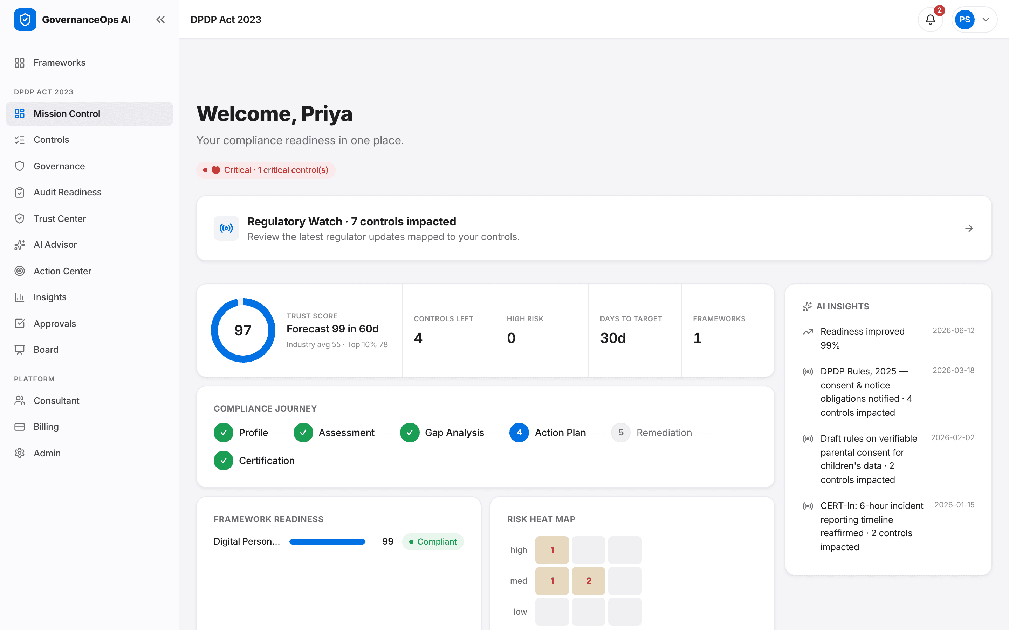
Task: Click the GovernanceOps AI shield logo
Action: [x=25, y=20]
